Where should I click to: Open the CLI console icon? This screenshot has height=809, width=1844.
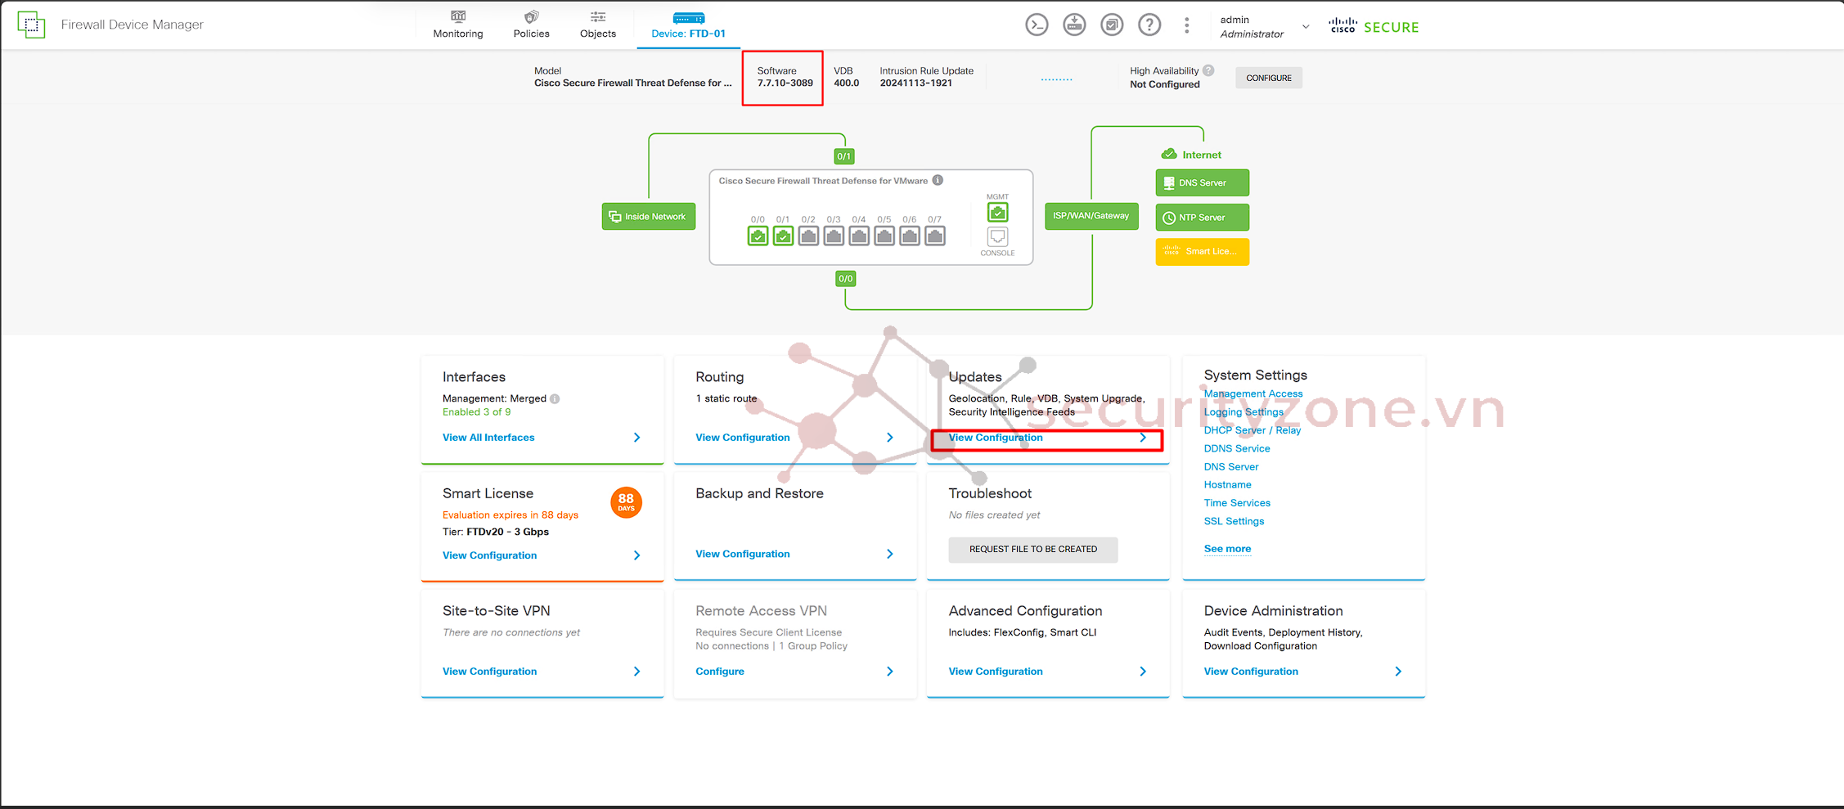pyautogui.click(x=1037, y=25)
